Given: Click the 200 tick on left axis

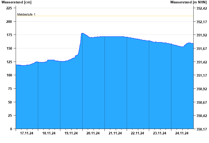Looking at the screenshot, I should 9,22.
